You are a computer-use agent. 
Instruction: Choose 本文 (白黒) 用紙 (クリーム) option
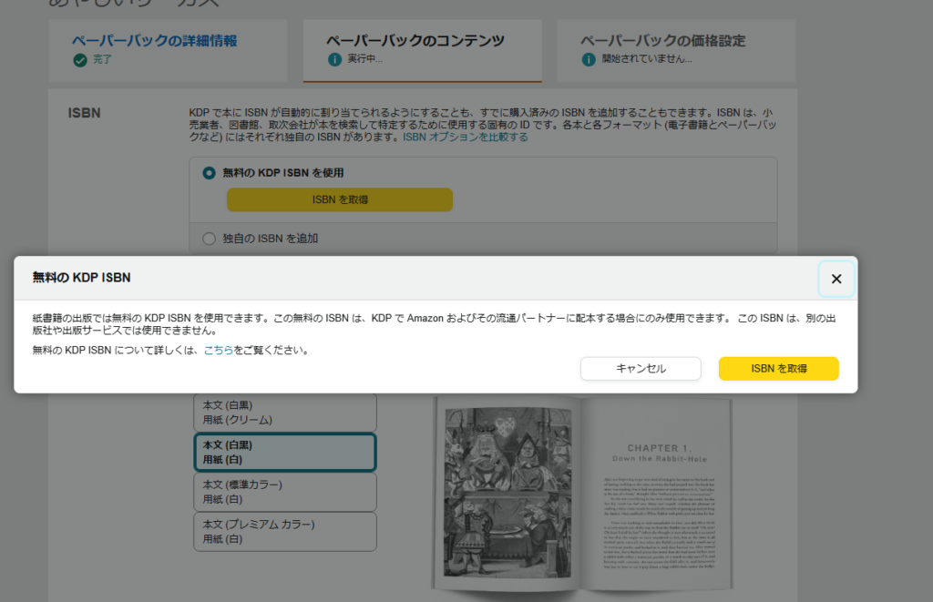(x=285, y=413)
